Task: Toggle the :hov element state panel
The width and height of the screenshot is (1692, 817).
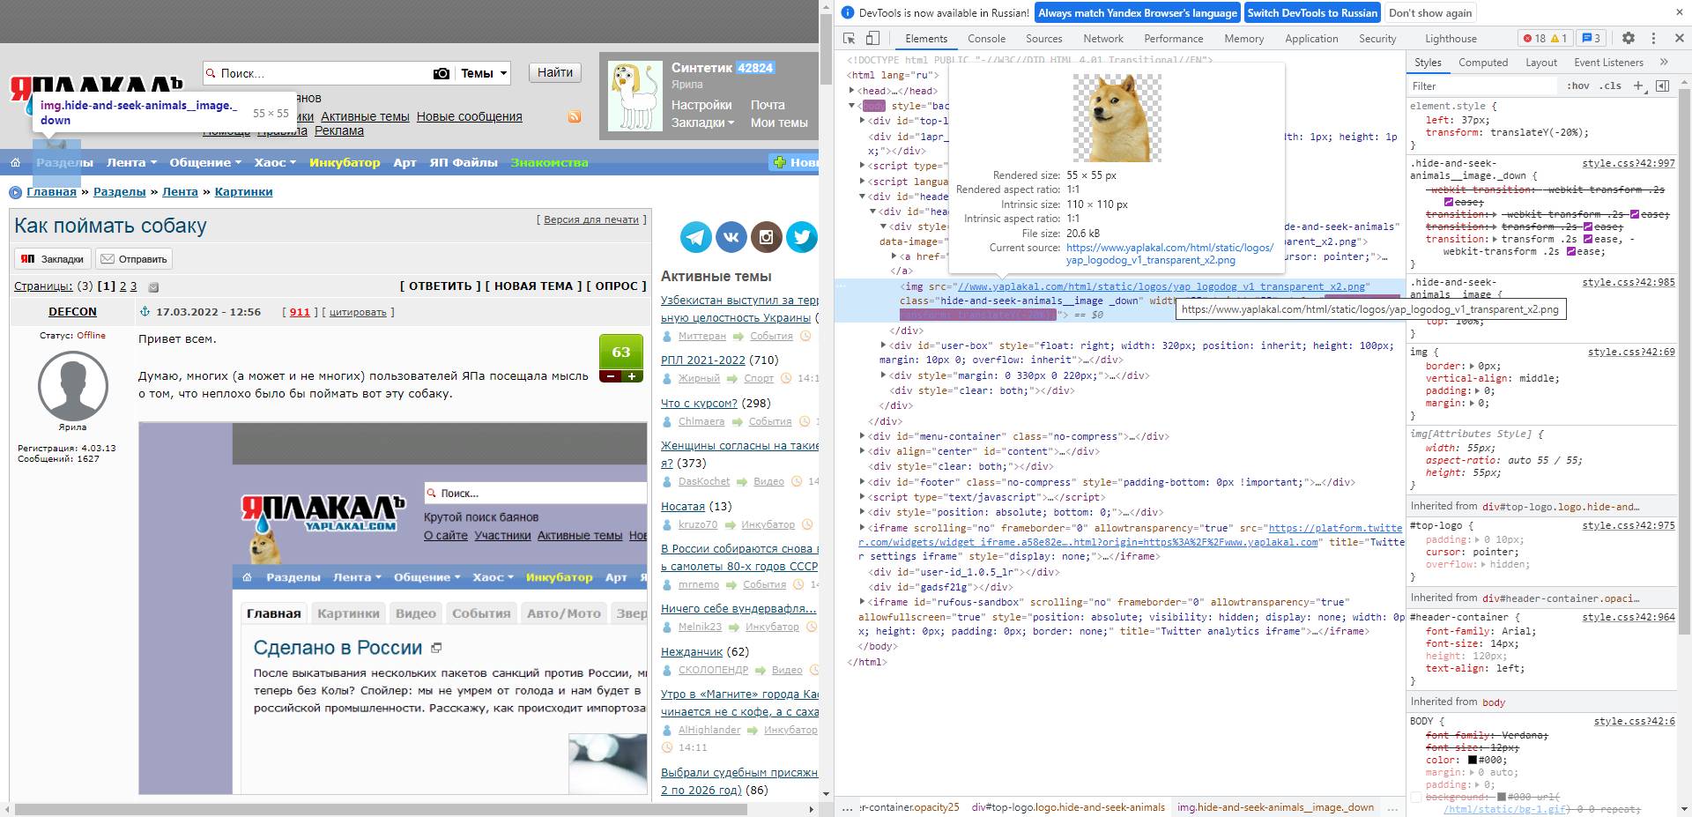Action: [x=1577, y=85]
